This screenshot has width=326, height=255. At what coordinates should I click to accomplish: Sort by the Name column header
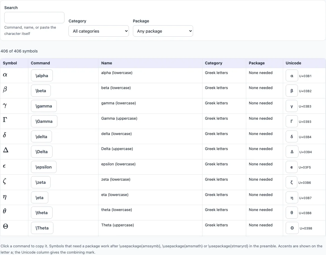coord(107,63)
